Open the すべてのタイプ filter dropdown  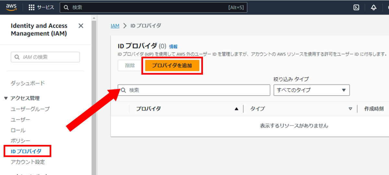click(312, 90)
